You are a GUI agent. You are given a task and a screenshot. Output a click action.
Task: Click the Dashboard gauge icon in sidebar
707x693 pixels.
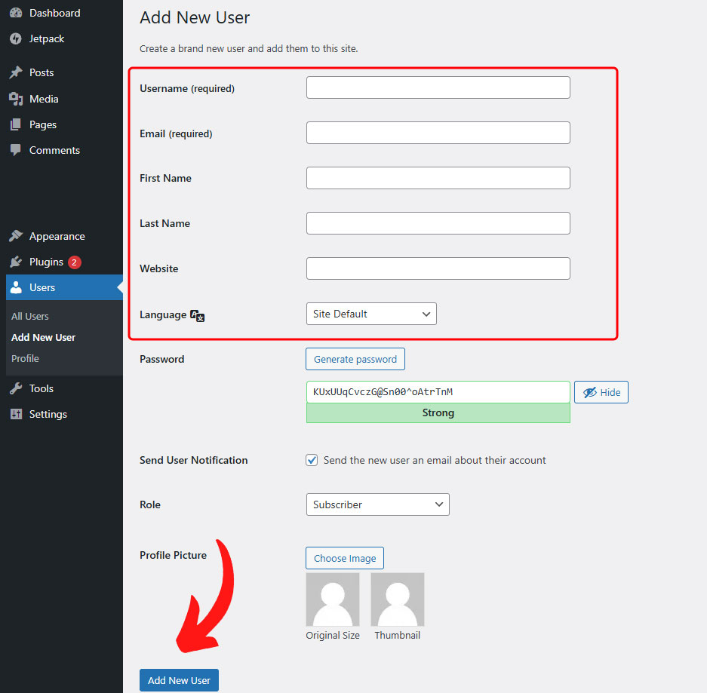click(16, 13)
